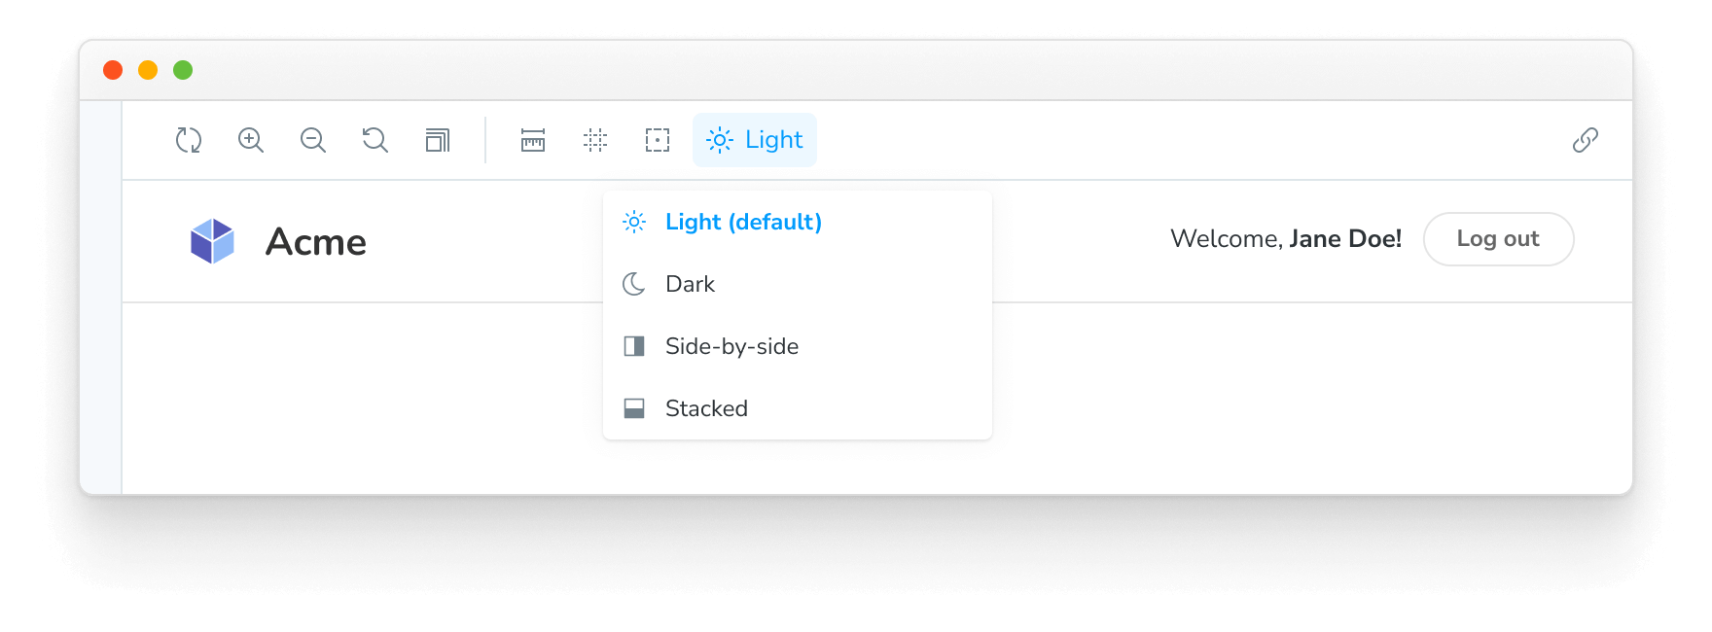The image size is (1712, 632).
Task: Toggle the outline tool
Action: (x=658, y=140)
